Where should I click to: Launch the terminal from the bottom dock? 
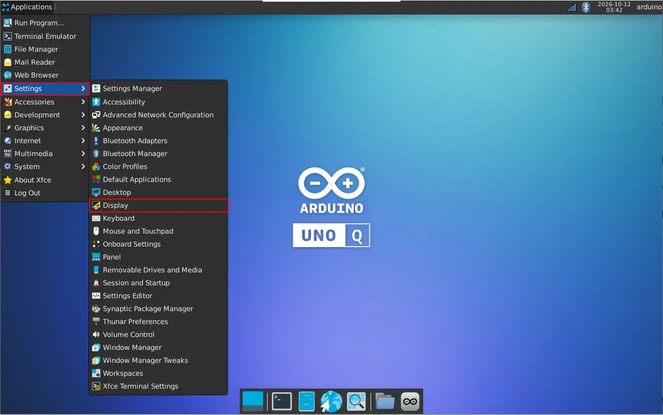(282, 402)
